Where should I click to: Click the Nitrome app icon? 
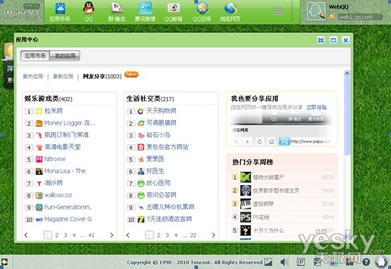click(39, 159)
